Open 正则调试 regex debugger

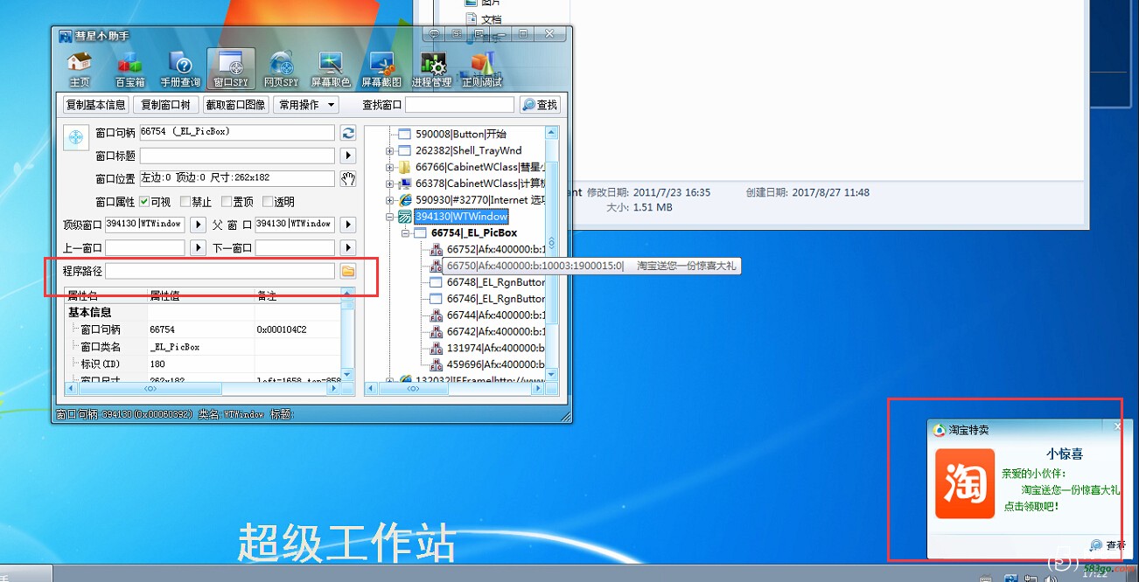482,69
